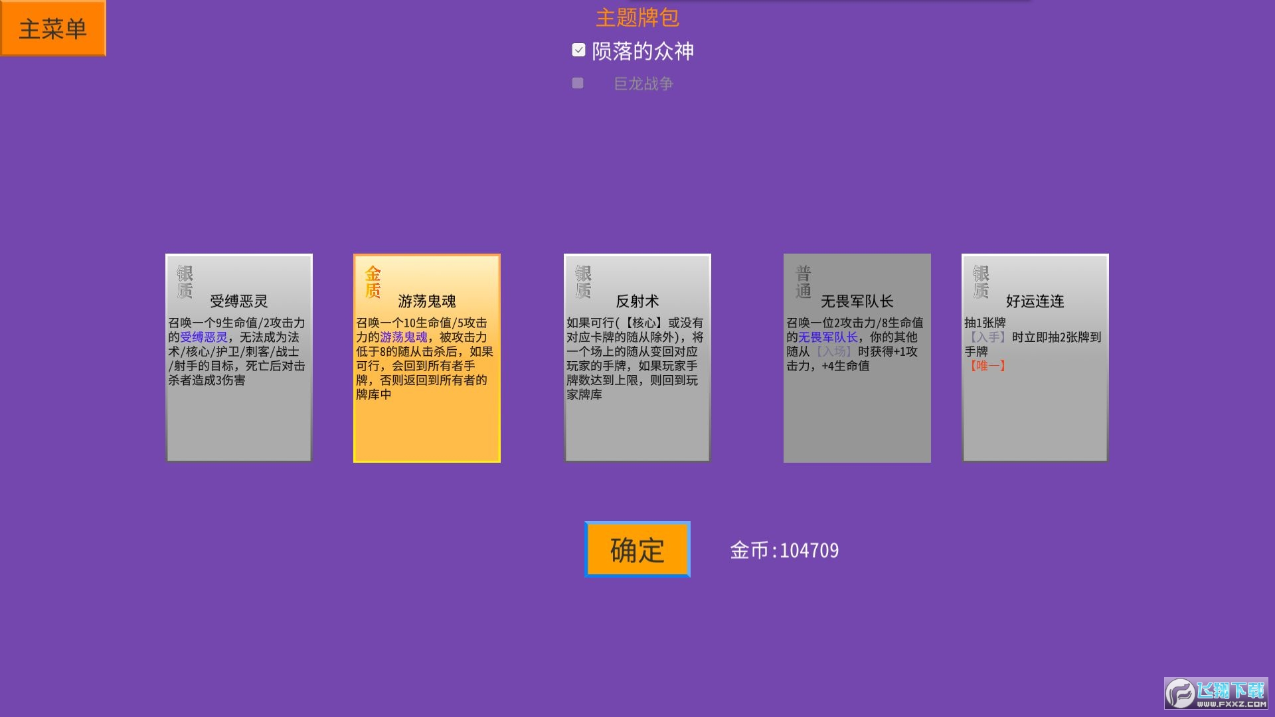Click the 银质 rarity badge on 反射术
Screen dimensions: 1275x717
click(x=583, y=282)
